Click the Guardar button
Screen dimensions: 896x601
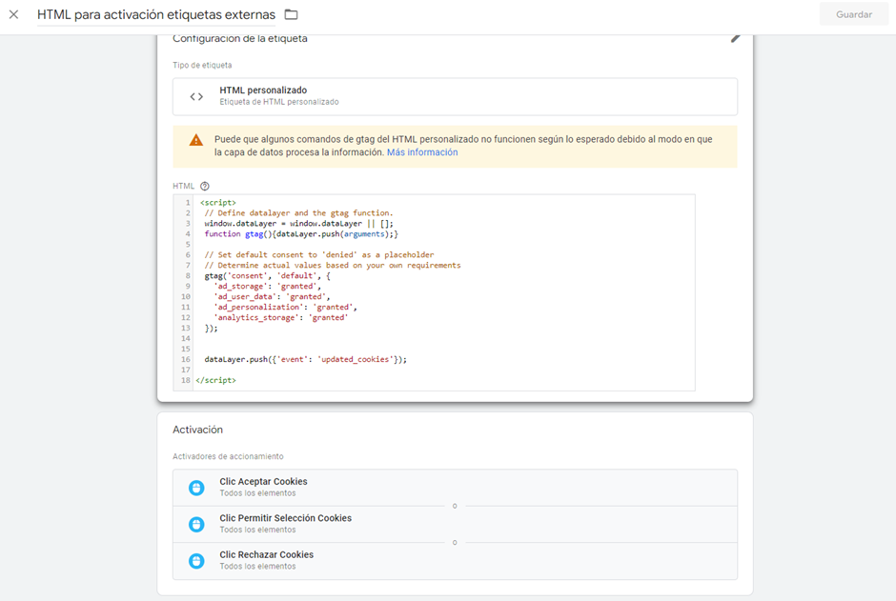point(854,14)
